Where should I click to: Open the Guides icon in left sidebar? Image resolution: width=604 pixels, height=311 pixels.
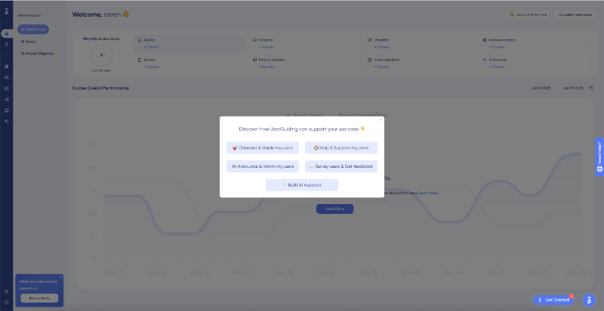pos(6,66)
